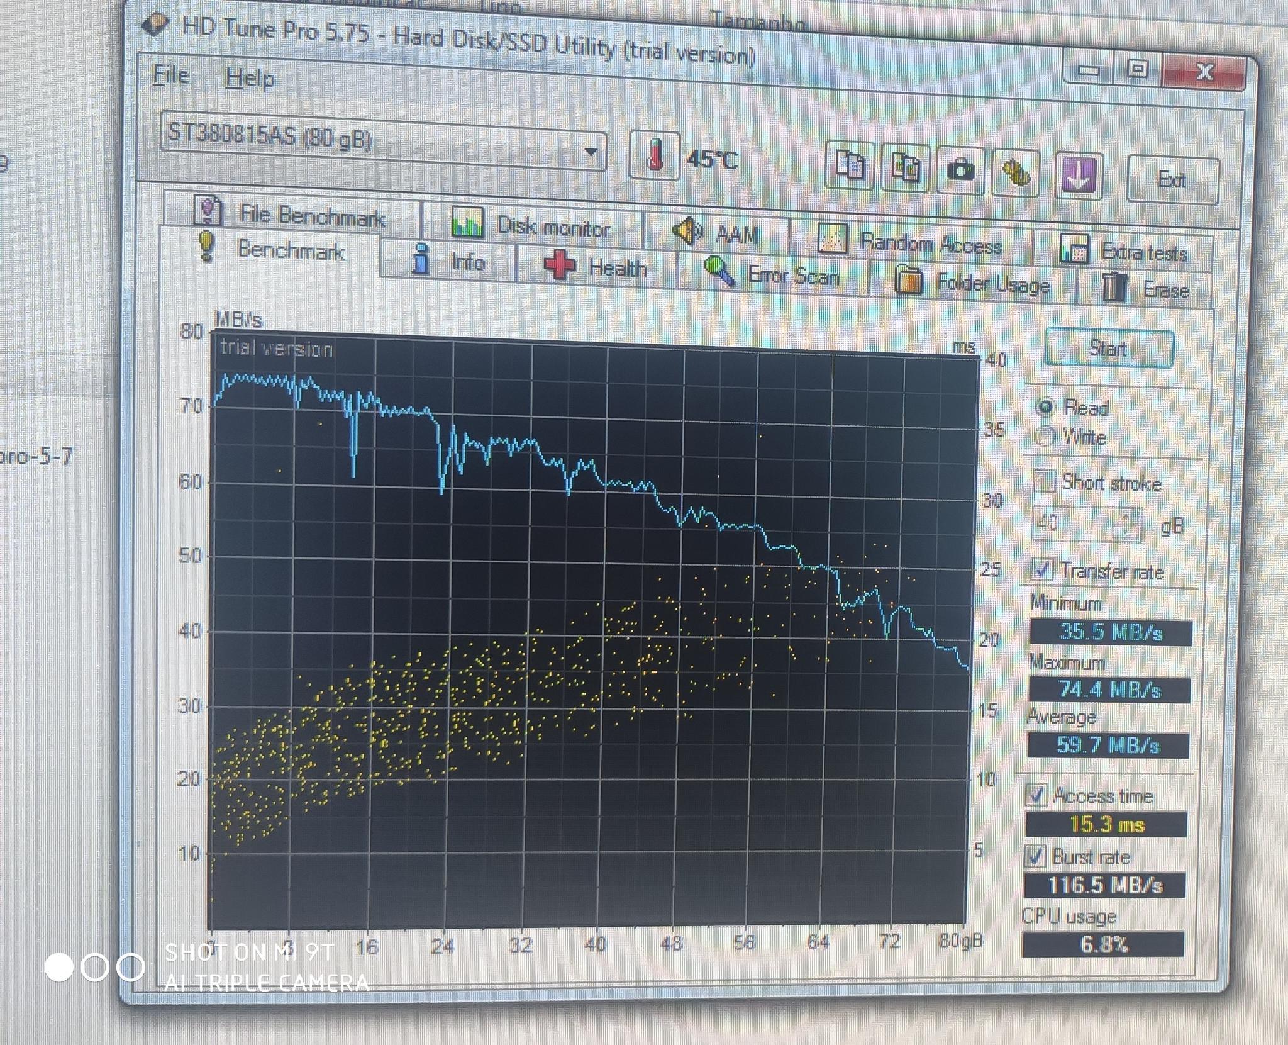Click the 45°C temperature reading
The height and width of the screenshot is (1045, 1288).
(711, 159)
